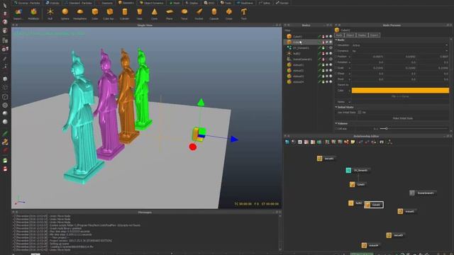Toggle the round visibility dot for Cube01
Image resolution: width=454 pixels, height=255 pixels.
(x=331, y=36)
